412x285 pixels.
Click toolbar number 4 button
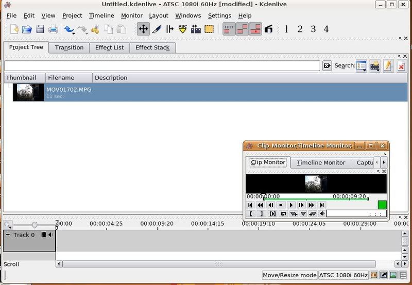326,29
